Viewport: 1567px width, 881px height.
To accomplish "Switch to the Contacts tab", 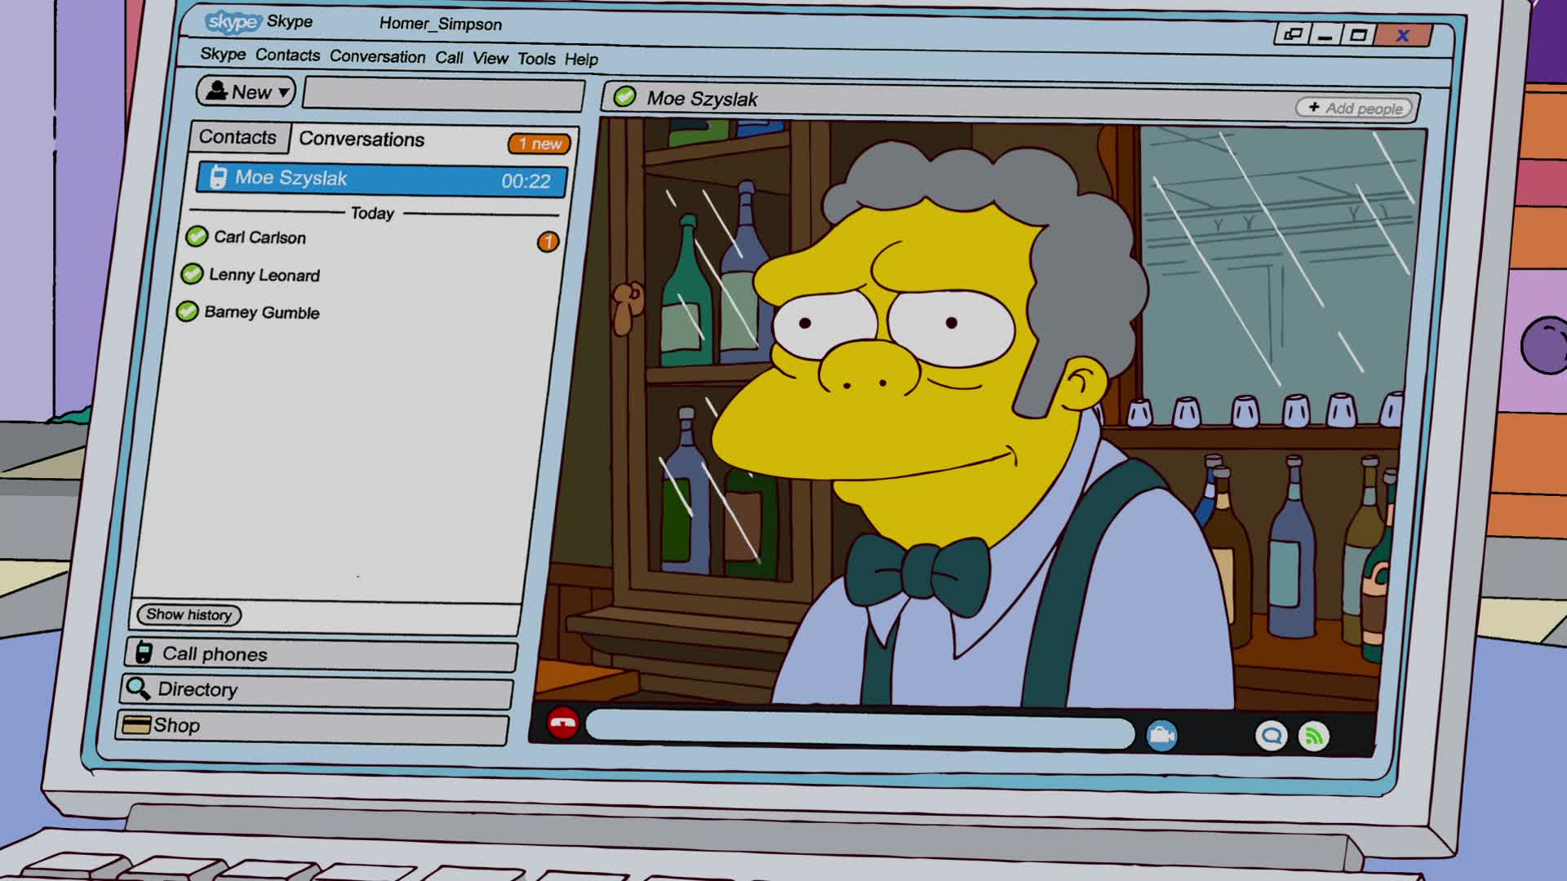I will pos(237,137).
